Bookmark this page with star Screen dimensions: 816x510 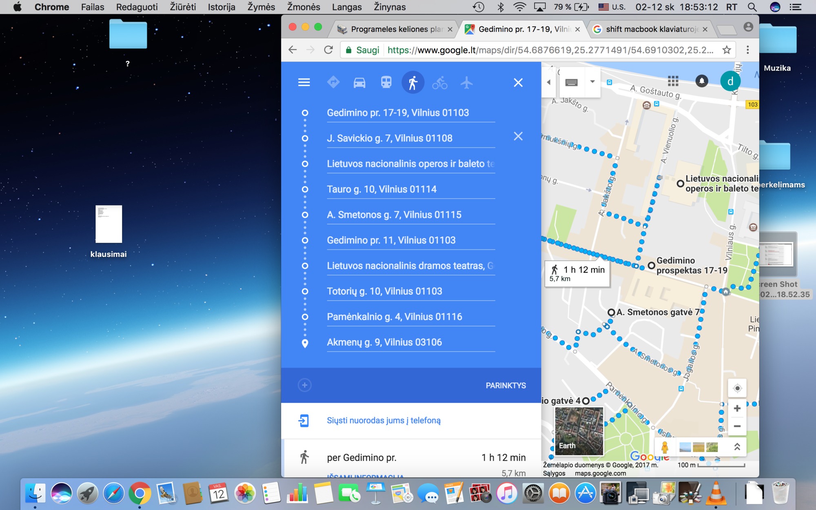pyautogui.click(x=727, y=50)
